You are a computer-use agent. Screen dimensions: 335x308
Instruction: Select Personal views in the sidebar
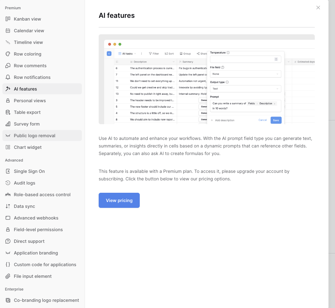click(x=30, y=100)
